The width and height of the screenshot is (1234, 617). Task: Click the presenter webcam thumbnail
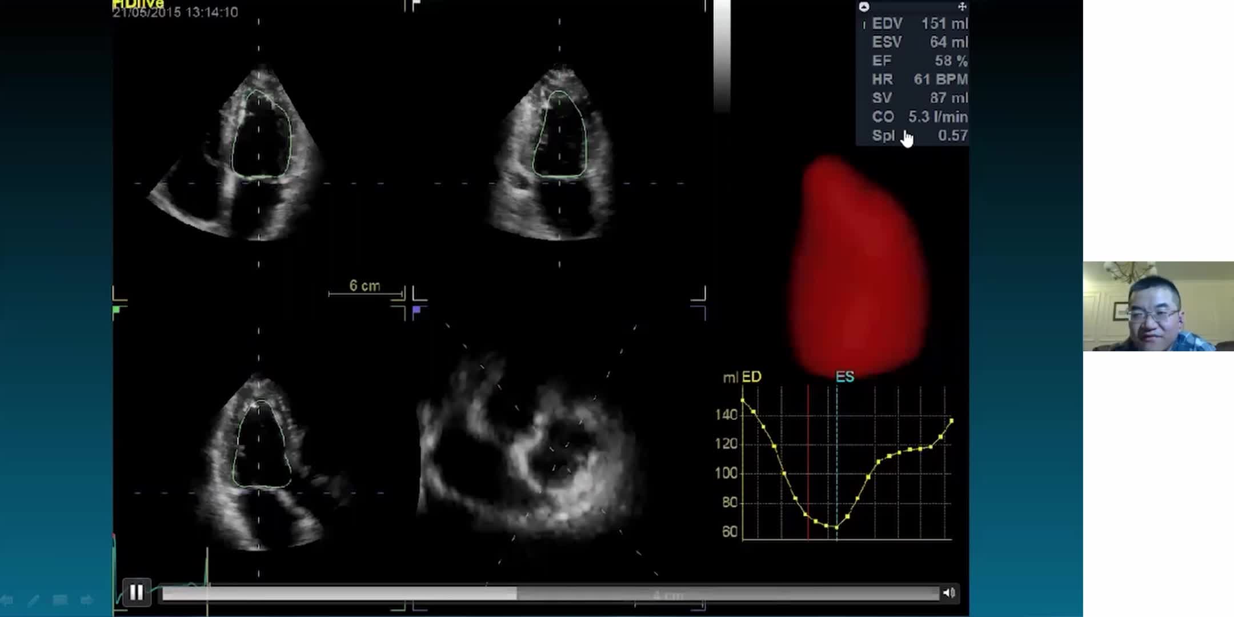1158,306
